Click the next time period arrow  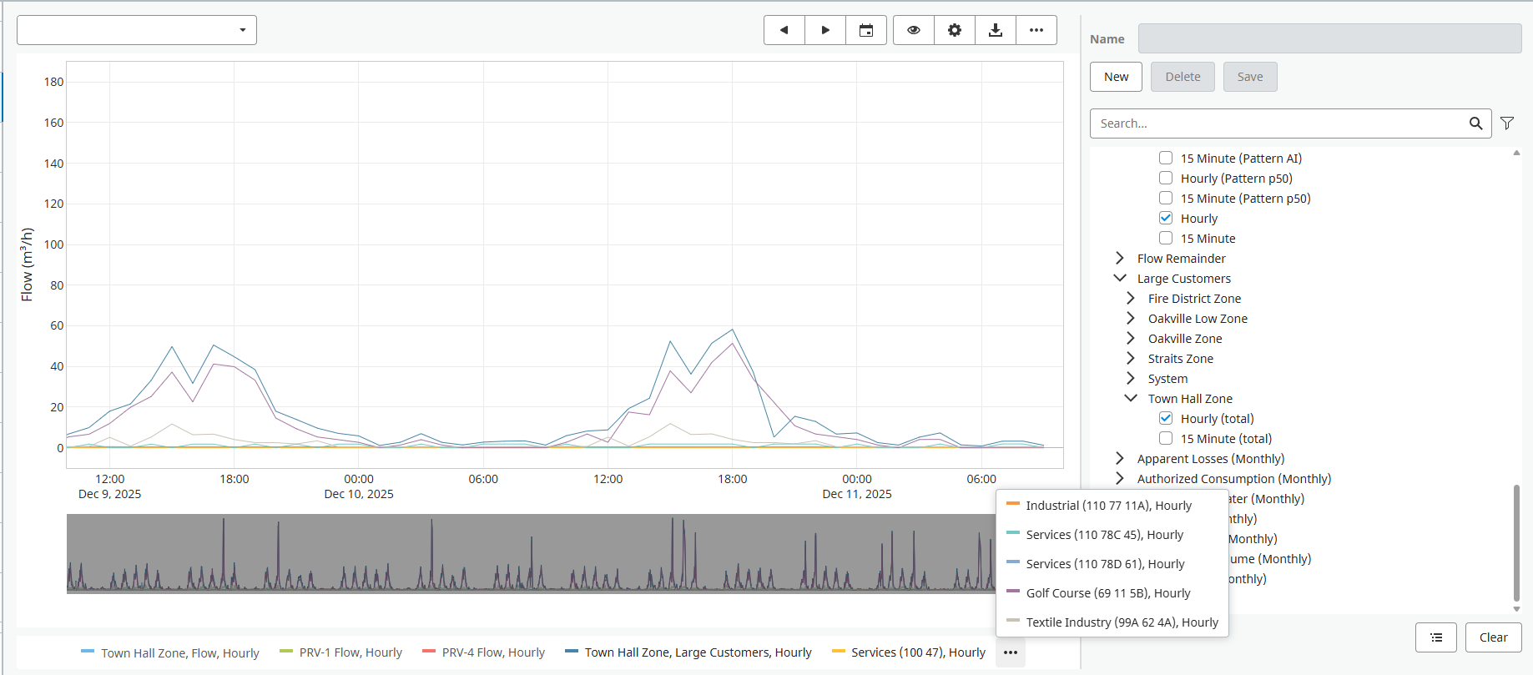825,30
